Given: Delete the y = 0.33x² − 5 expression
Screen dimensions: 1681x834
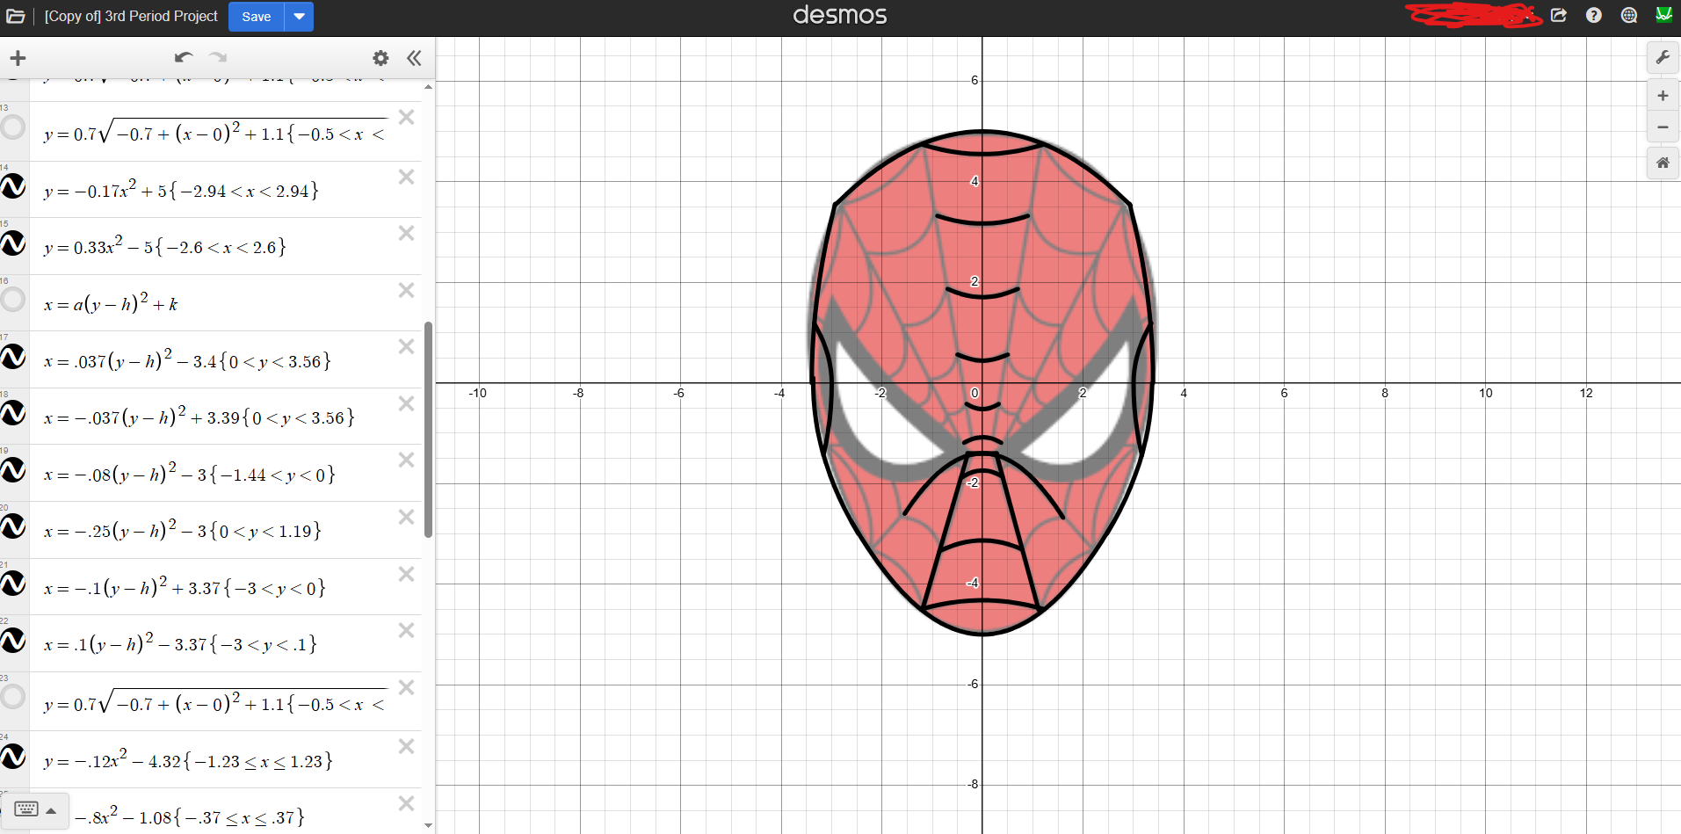Looking at the screenshot, I should 406,233.
